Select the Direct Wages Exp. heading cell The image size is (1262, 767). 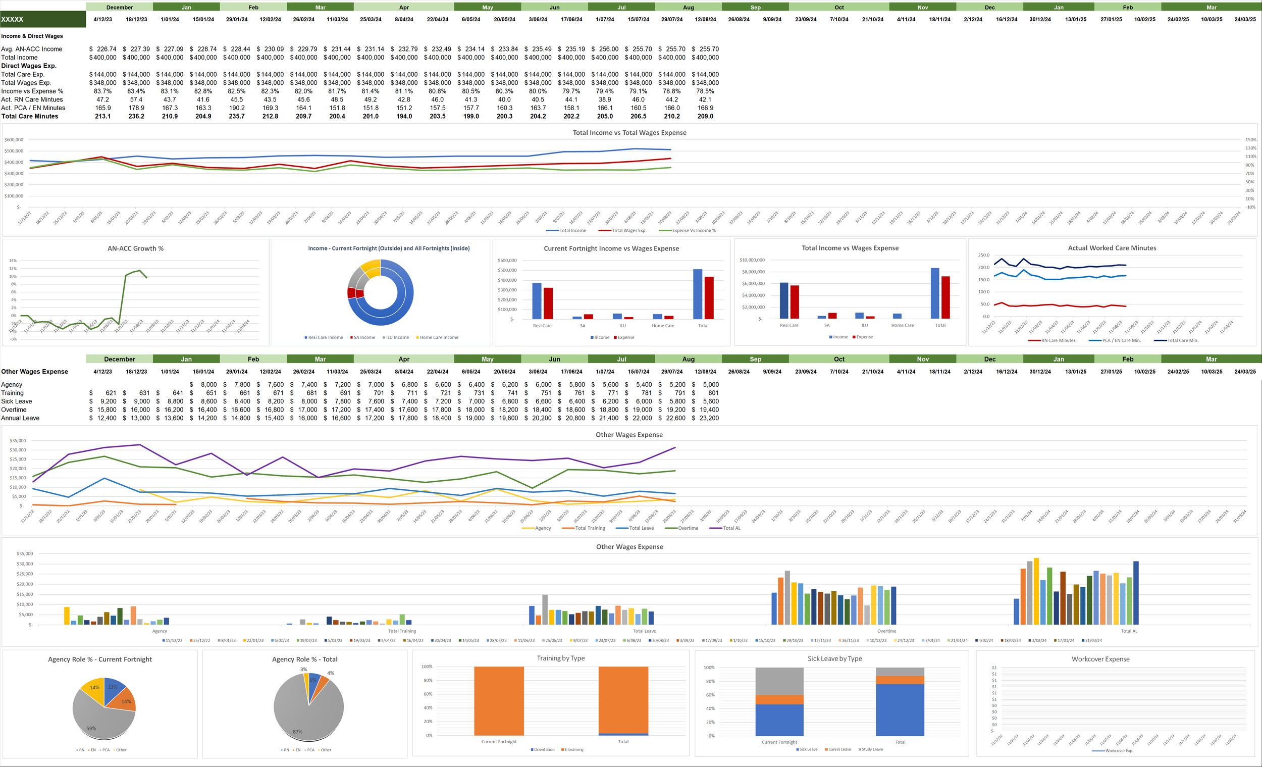point(29,66)
